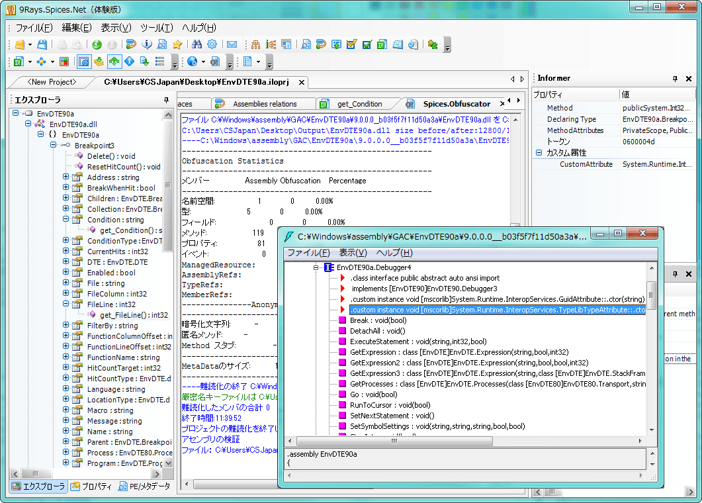Close the Informer panel
Image resolution: width=702 pixels, height=503 pixels.
689,79
